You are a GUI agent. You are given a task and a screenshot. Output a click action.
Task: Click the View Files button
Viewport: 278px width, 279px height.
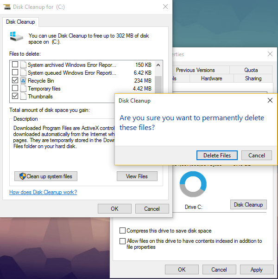pos(137,176)
